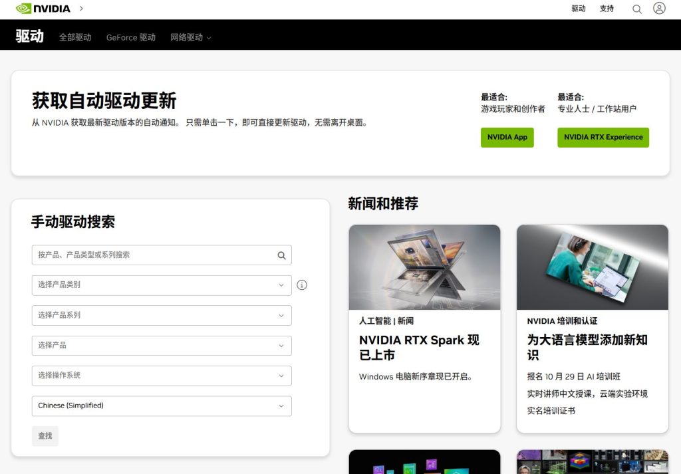Open the 为大语言模型添加新知识 headline
Viewport: 681px width, 474px height.
tap(587, 347)
